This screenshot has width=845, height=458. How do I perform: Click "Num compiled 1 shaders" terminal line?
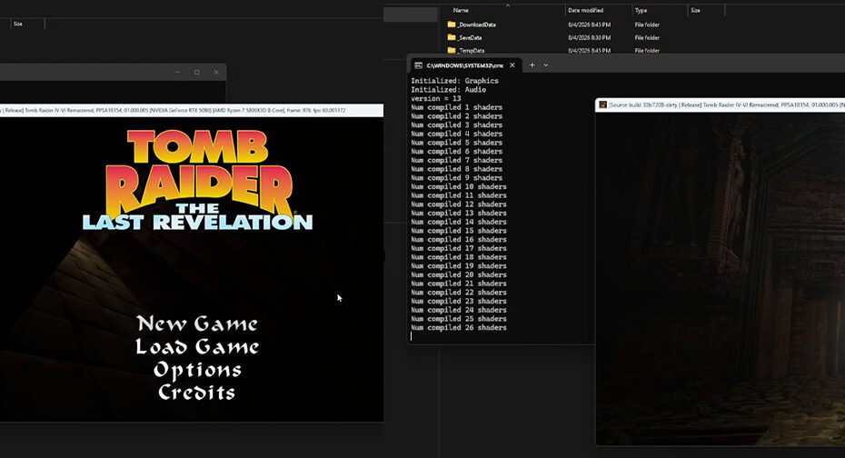[456, 107]
